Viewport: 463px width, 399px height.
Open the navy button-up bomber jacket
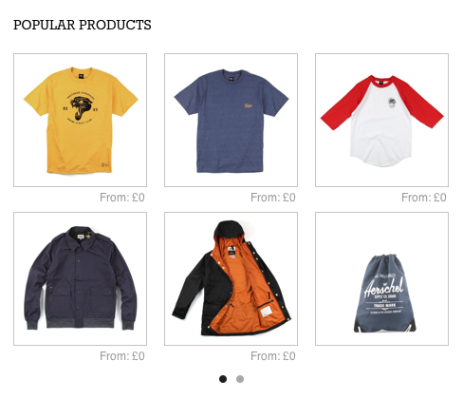pyautogui.click(x=80, y=278)
